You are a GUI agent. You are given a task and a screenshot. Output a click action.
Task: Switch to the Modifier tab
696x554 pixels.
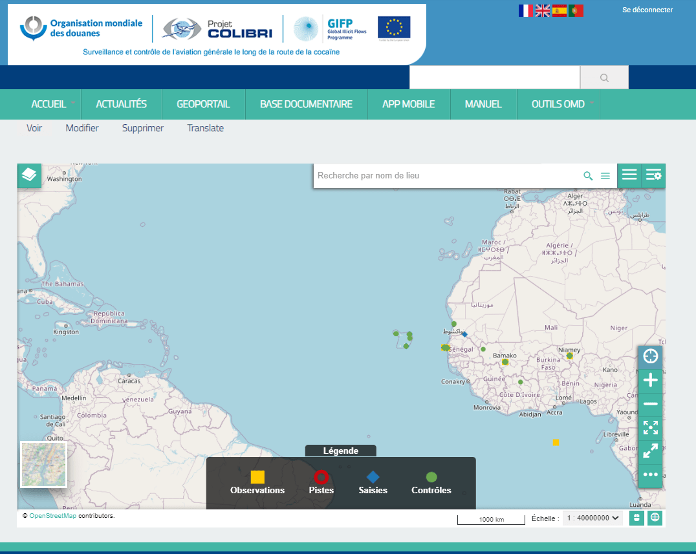[82, 128]
